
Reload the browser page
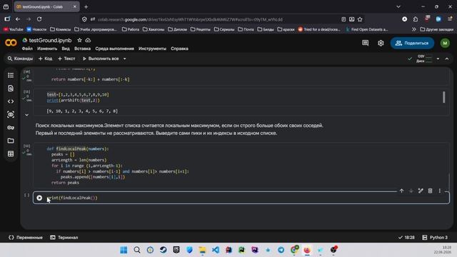[x=39, y=19]
